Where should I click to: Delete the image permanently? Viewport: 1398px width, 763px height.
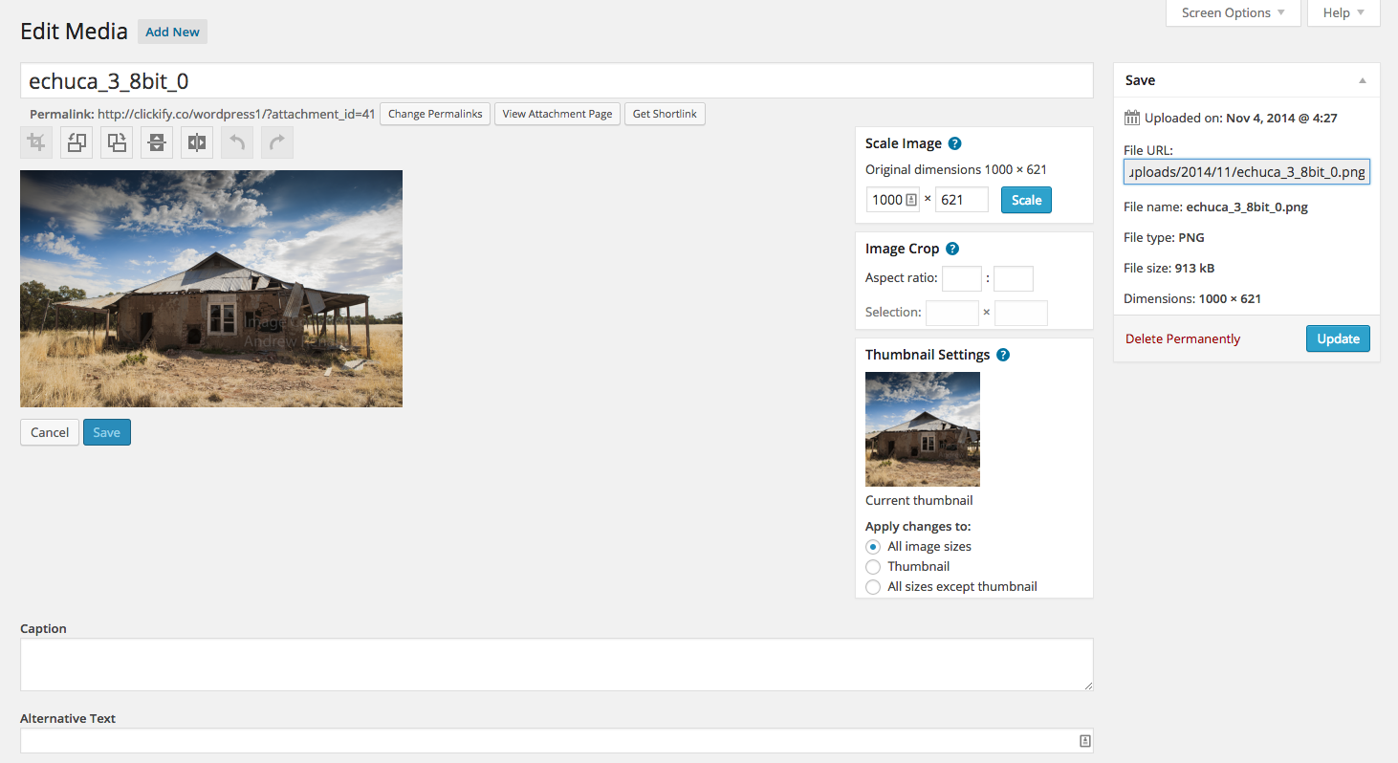pos(1182,338)
